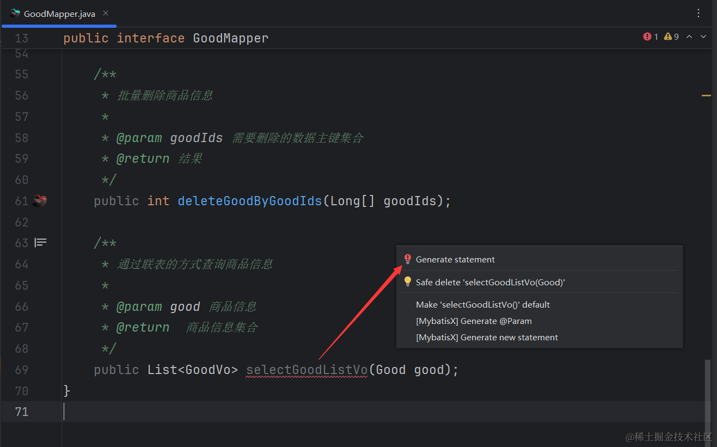The height and width of the screenshot is (447, 717).
Task: Click the MybatisX bird gutter icon
Action: click(x=40, y=201)
